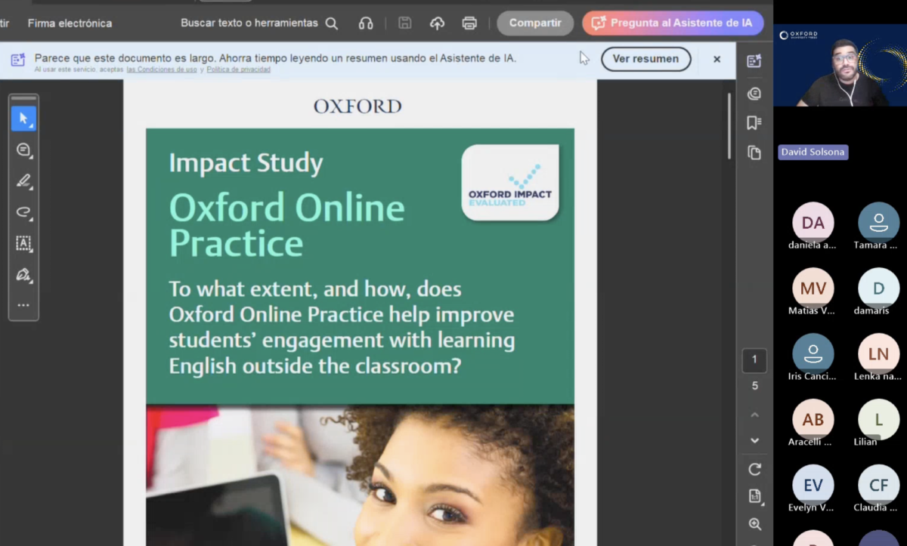Image resolution: width=907 pixels, height=546 pixels.
Task: Print the document
Action: coord(469,23)
